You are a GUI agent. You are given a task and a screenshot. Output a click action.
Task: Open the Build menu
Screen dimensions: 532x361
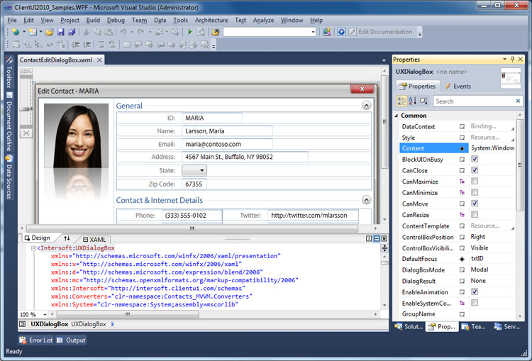(93, 20)
